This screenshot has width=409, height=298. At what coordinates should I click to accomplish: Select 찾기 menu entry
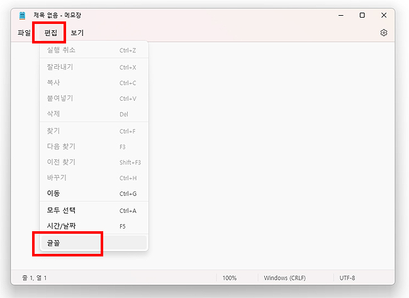coord(94,131)
